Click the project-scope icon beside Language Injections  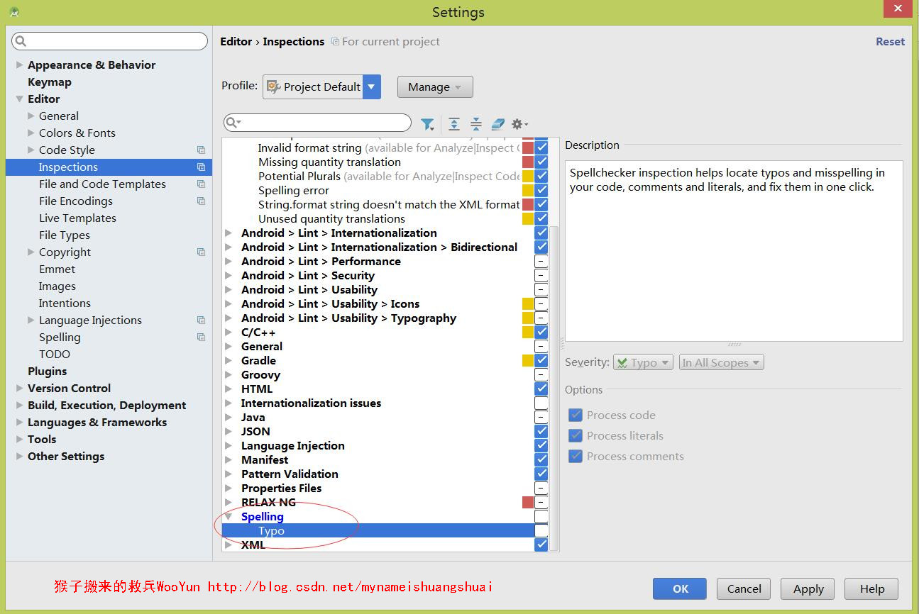(x=201, y=320)
